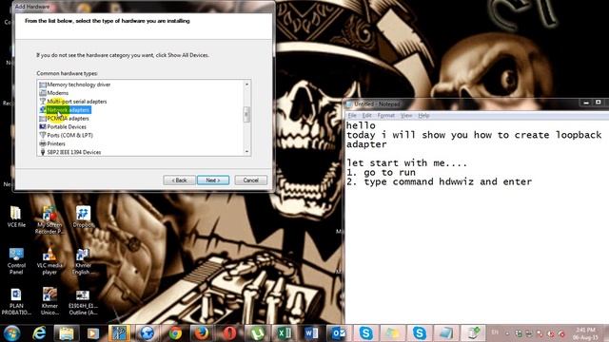Show hidden system tray icons
This screenshot has height=342, width=609.
507,333
